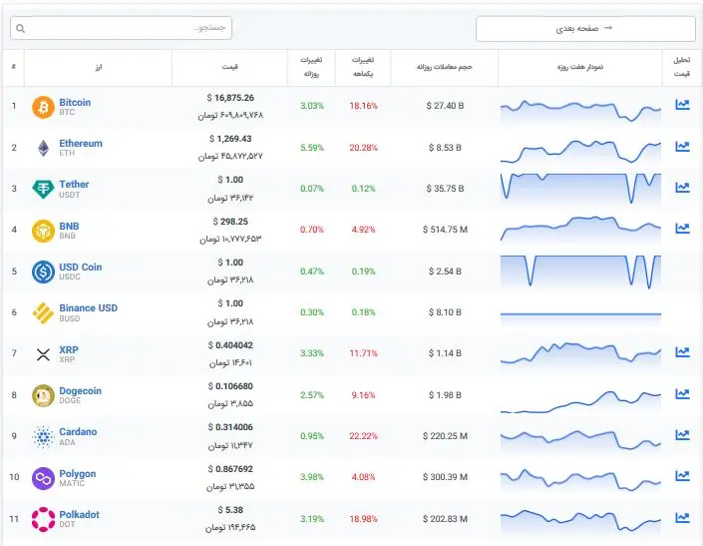
Task: Select Polygon daily change 3.98%
Action: click(x=311, y=477)
